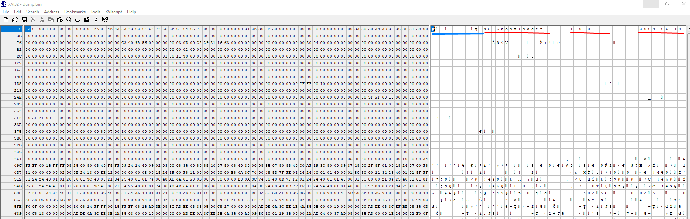
Task: Click the row address label 3EB
Action: [12, 145]
